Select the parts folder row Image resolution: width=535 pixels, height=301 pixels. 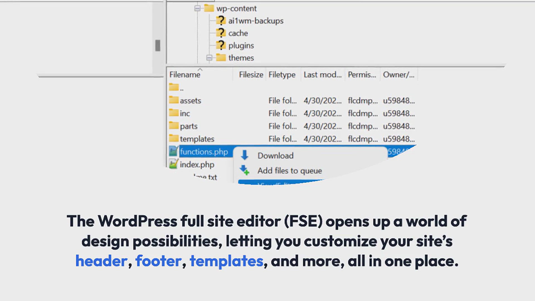[x=292, y=126]
